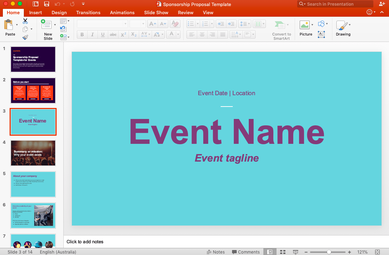The height and width of the screenshot is (255, 389).
Task: Click the Reset slide layout icon
Action: pyautogui.click(x=63, y=29)
